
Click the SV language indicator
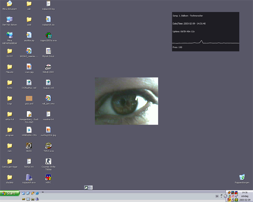point(217,196)
